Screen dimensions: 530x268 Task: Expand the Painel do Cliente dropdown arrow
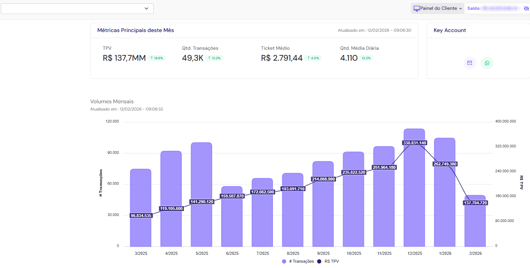click(461, 8)
